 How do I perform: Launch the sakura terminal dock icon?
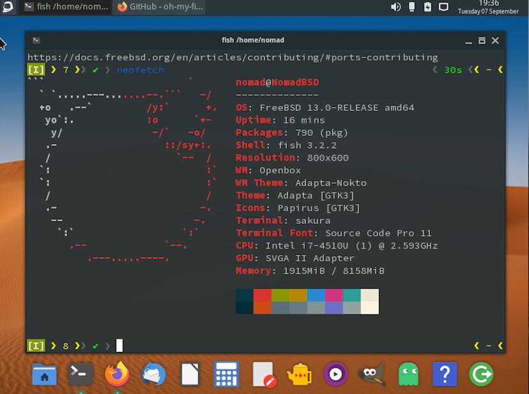80,374
